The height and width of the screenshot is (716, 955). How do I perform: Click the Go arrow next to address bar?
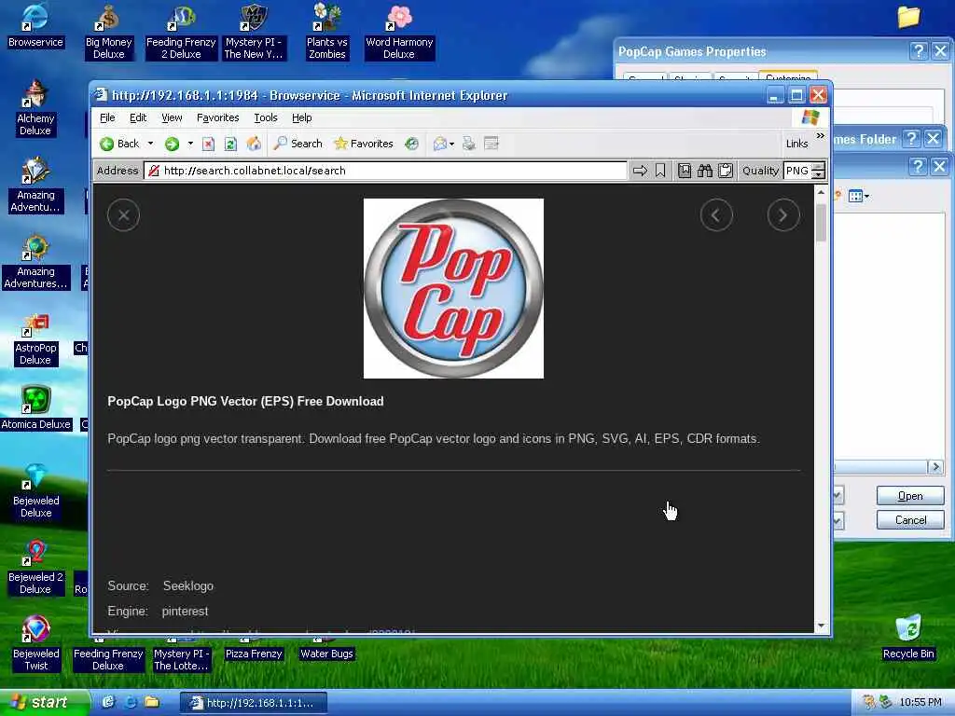tap(640, 171)
